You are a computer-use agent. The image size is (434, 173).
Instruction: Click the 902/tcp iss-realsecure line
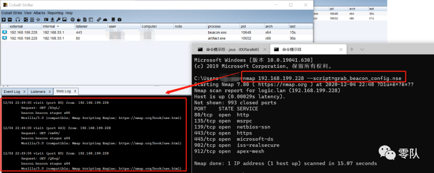pos(237,145)
